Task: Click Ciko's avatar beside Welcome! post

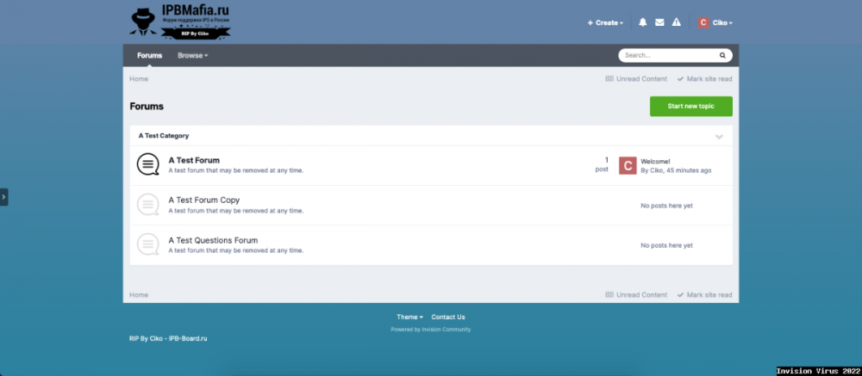Action: 628,165
